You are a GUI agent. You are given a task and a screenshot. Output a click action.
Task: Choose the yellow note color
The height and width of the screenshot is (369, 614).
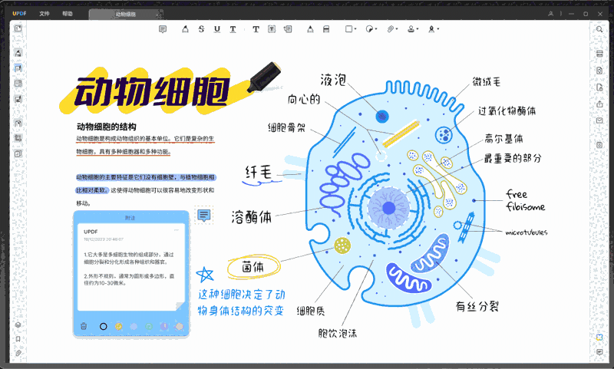[118, 326]
